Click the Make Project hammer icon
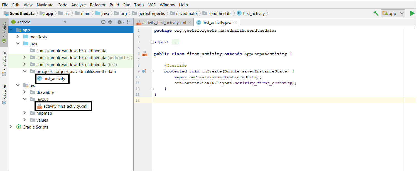Screen dimensions: 417x171 (376, 13)
